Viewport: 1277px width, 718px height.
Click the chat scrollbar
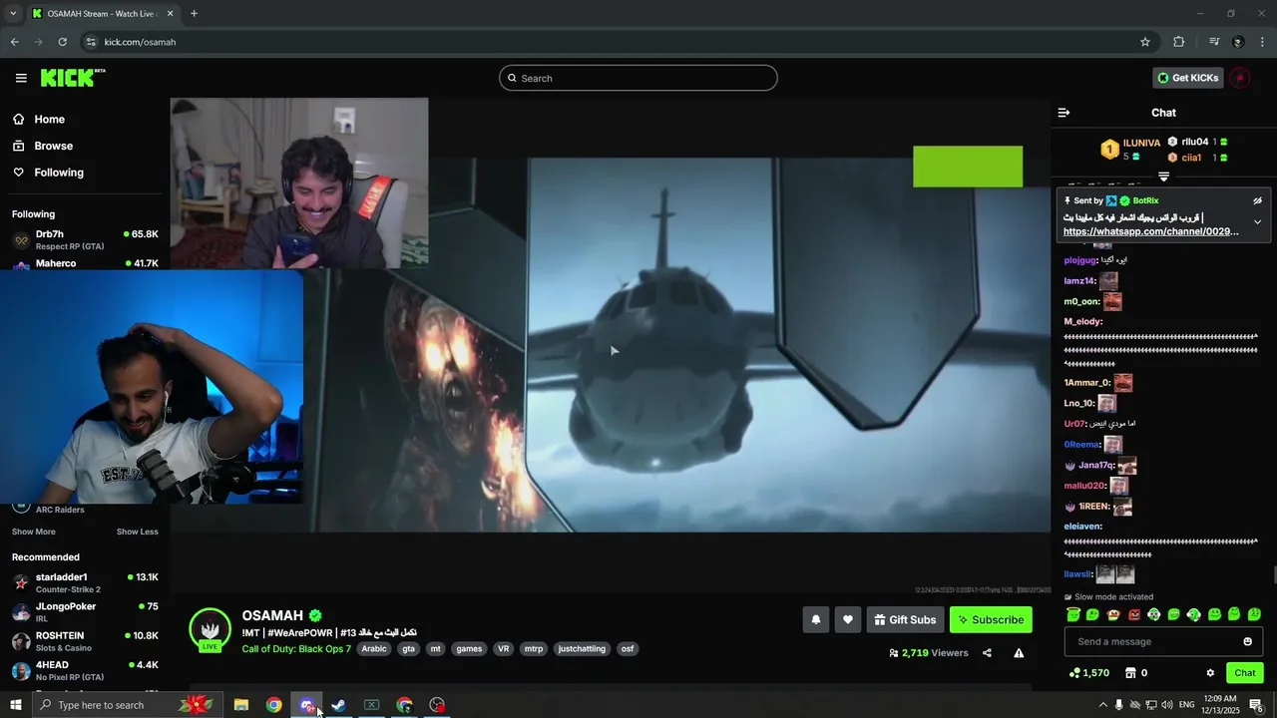pyautogui.click(x=1273, y=575)
